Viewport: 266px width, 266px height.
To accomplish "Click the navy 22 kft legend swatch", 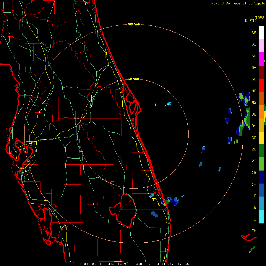I will click(261, 177).
